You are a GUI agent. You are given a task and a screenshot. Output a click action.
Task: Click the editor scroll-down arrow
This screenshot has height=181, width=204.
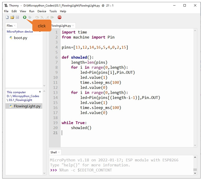point(195,145)
